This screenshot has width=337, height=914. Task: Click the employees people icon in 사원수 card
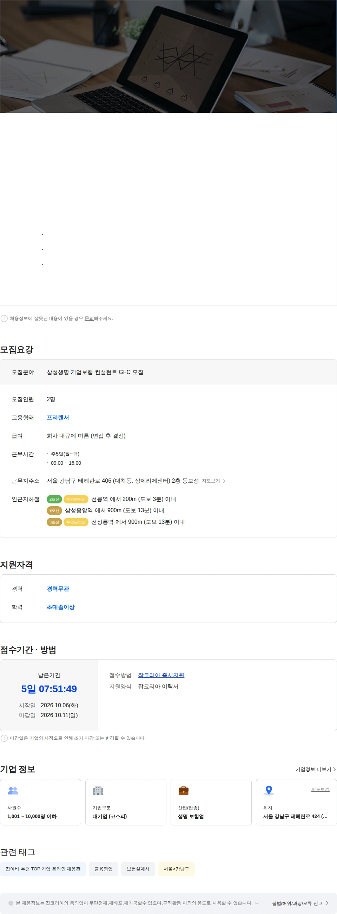coord(13,791)
